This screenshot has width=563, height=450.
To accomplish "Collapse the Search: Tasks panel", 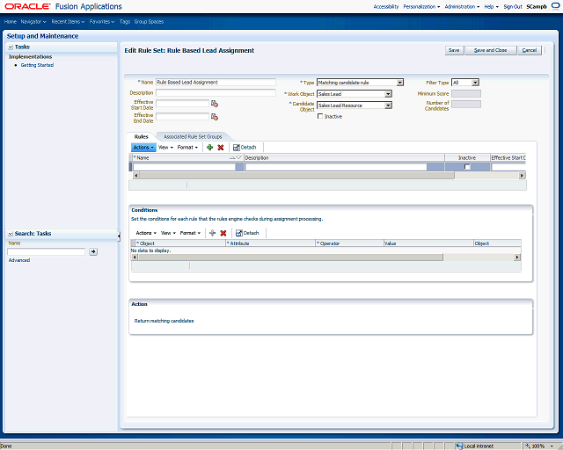I will (11, 234).
